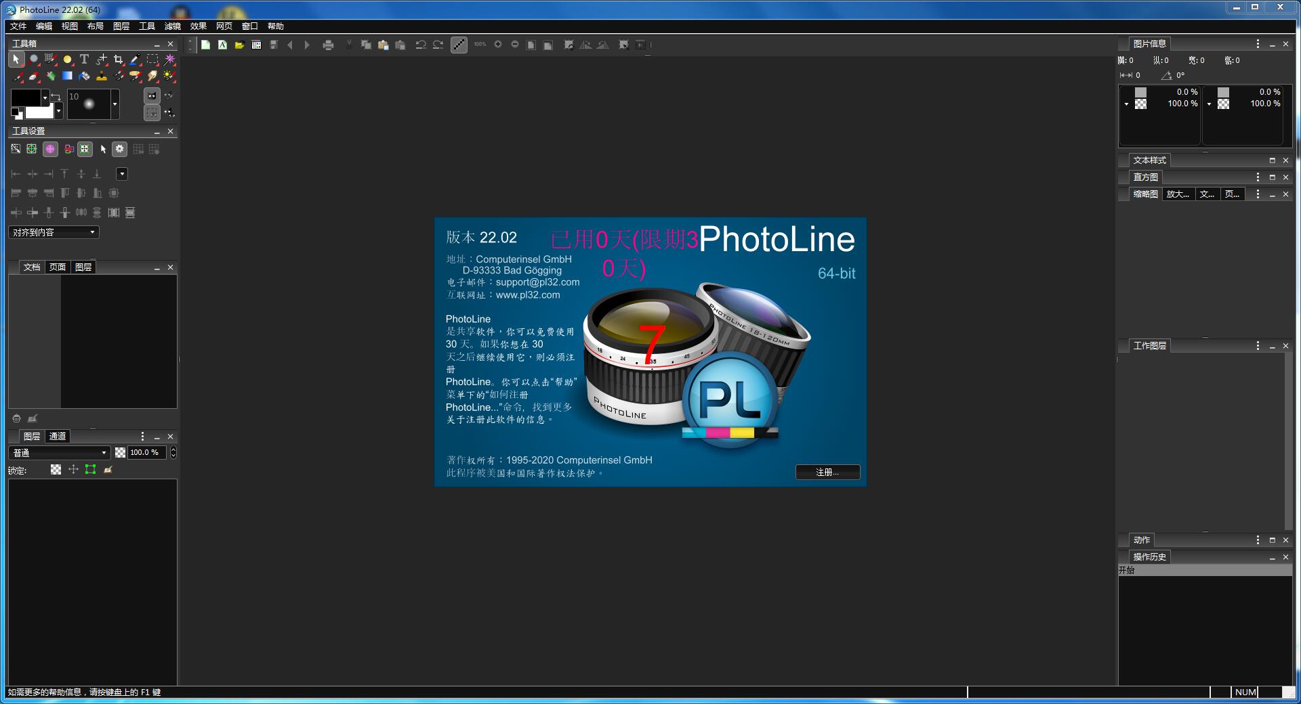The height and width of the screenshot is (704, 1301).
Task: Select the 文档 tab
Action: pos(32,267)
